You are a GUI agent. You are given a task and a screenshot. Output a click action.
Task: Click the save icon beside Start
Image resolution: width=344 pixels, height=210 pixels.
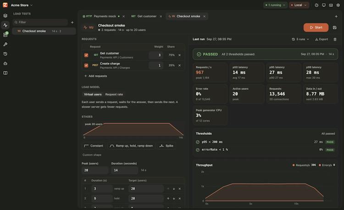(334, 28)
